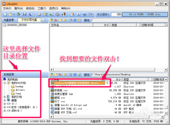Expand the 软件(安装程序) (D:) drive node
This screenshot has height=125, width=170.
click(5, 107)
